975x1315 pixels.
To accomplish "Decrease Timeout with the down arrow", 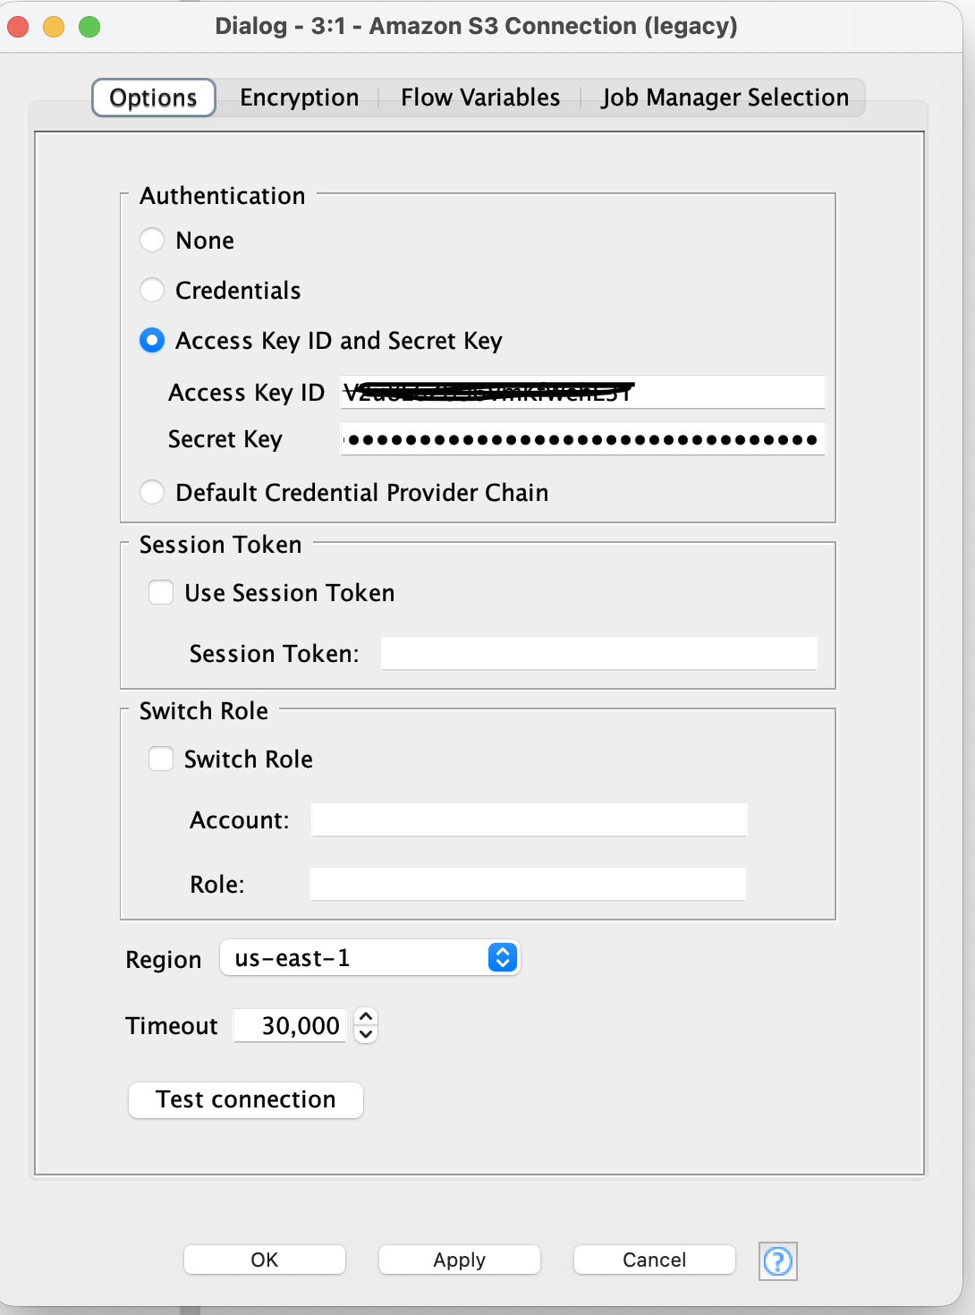I will [366, 1034].
